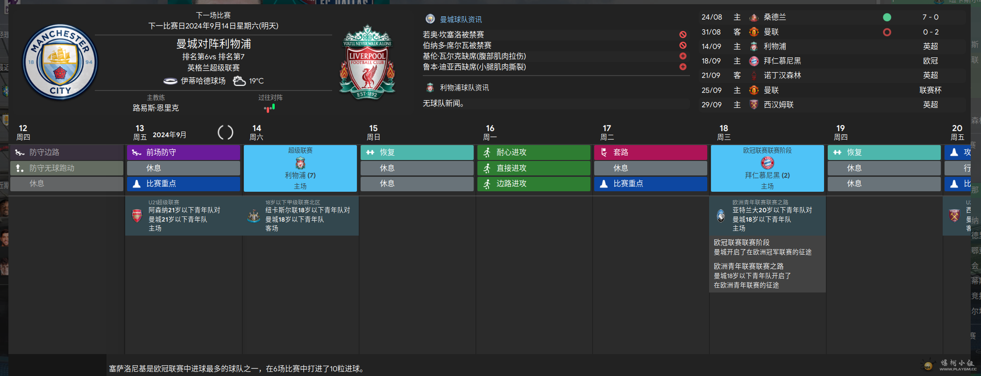Click the Sunderland badge in fixtures list
The height and width of the screenshot is (376, 981).
point(754,17)
